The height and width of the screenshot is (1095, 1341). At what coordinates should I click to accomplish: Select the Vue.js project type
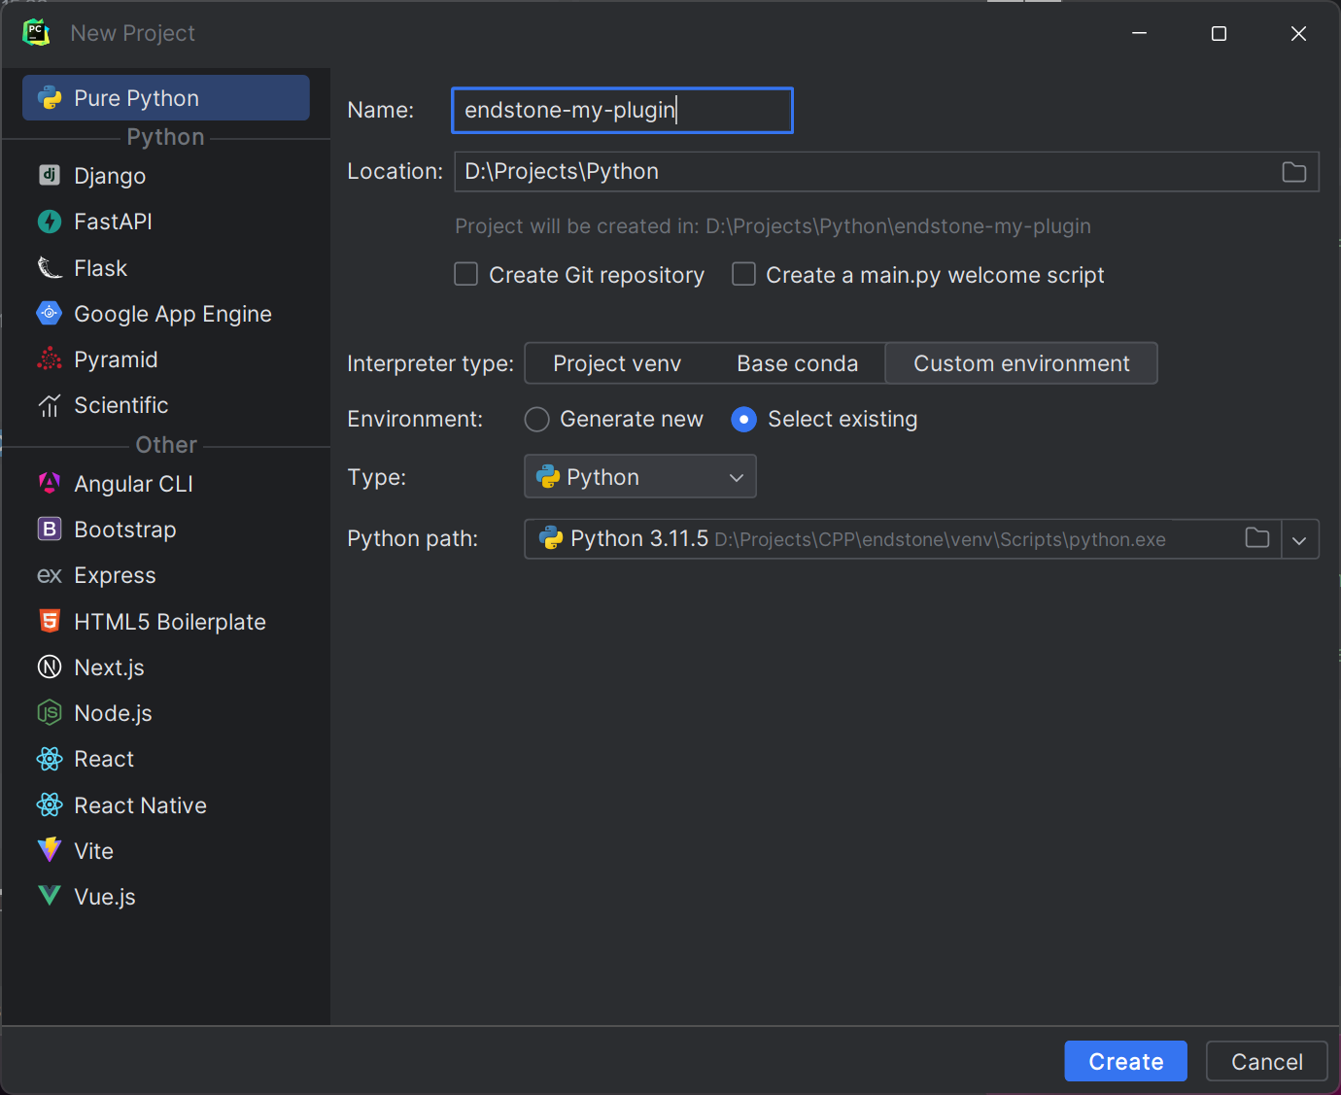coord(49,896)
